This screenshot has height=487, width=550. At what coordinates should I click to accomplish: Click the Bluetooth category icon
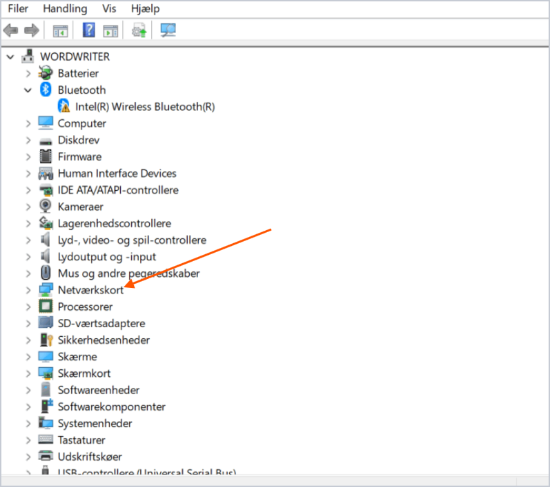46,90
